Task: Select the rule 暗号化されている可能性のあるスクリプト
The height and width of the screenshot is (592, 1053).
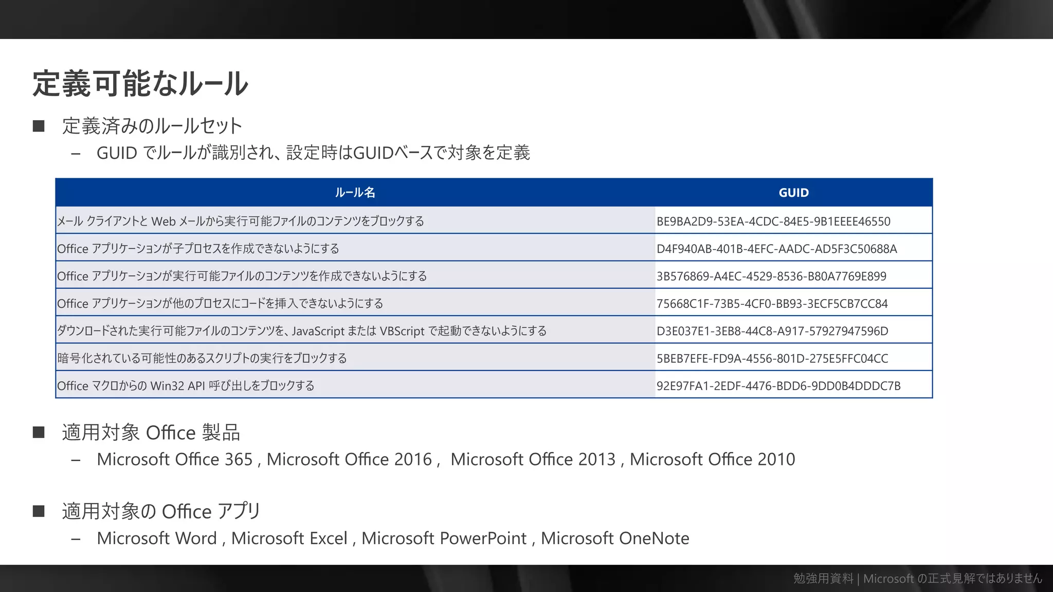Action: tap(202, 358)
